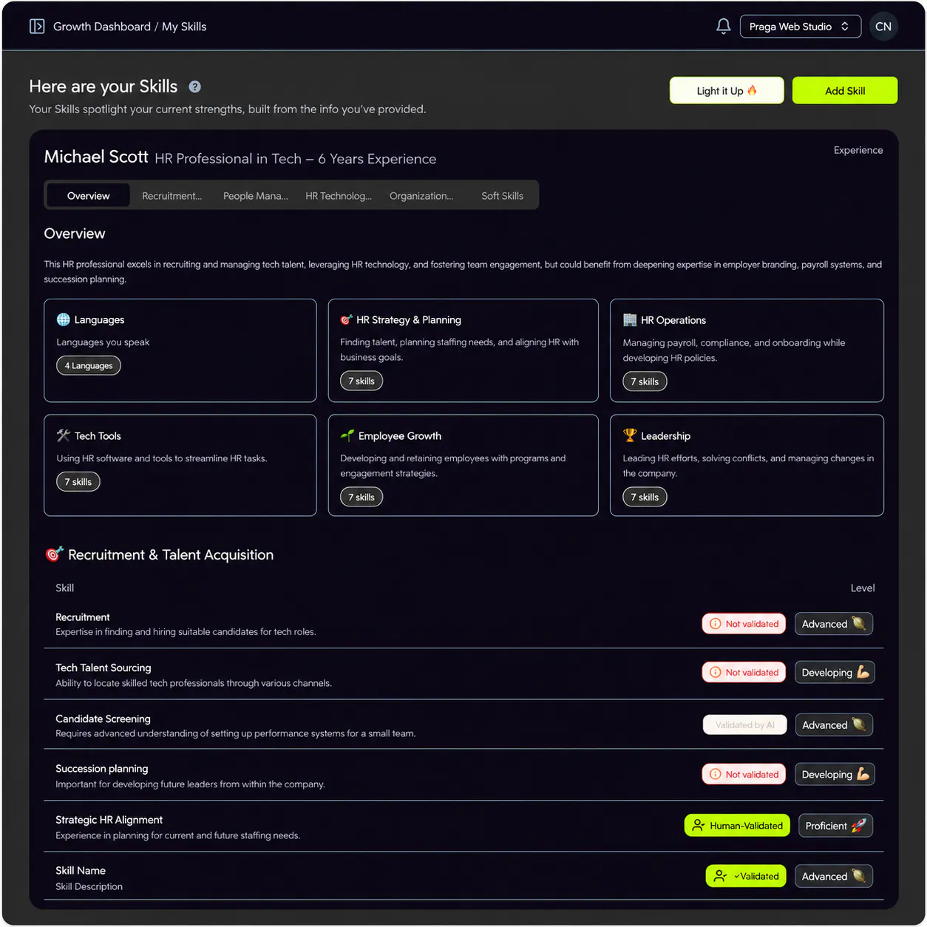Click Not validated badge for Succession planning
The width and height of the screenshot is (927, 927).
tap(744, 774)
